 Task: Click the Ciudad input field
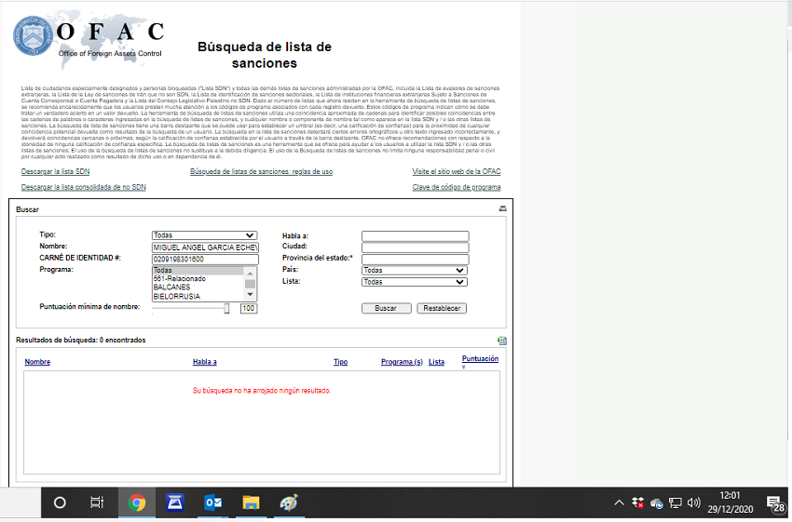[415, 248]
